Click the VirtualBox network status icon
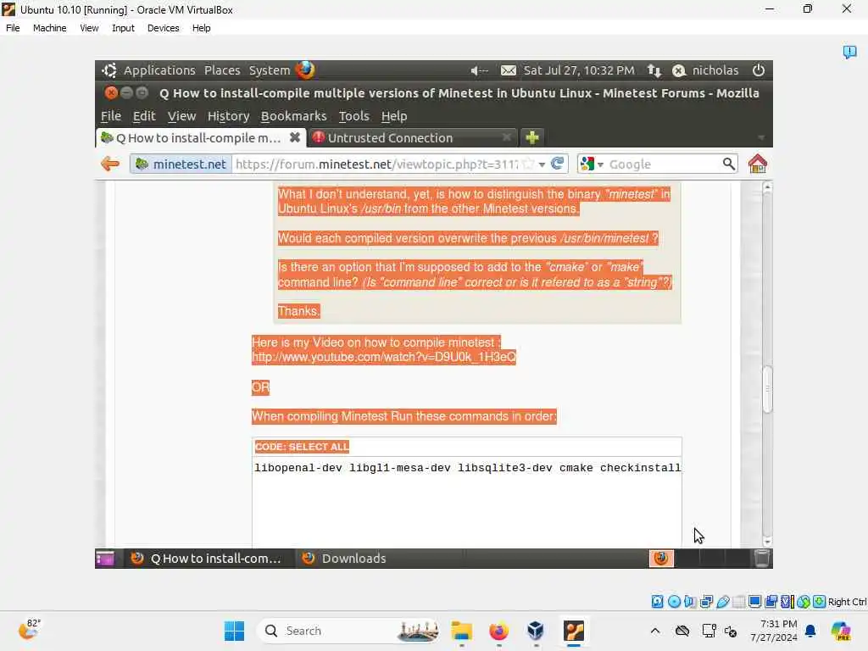868x651 pixels. tap(706, 602)
